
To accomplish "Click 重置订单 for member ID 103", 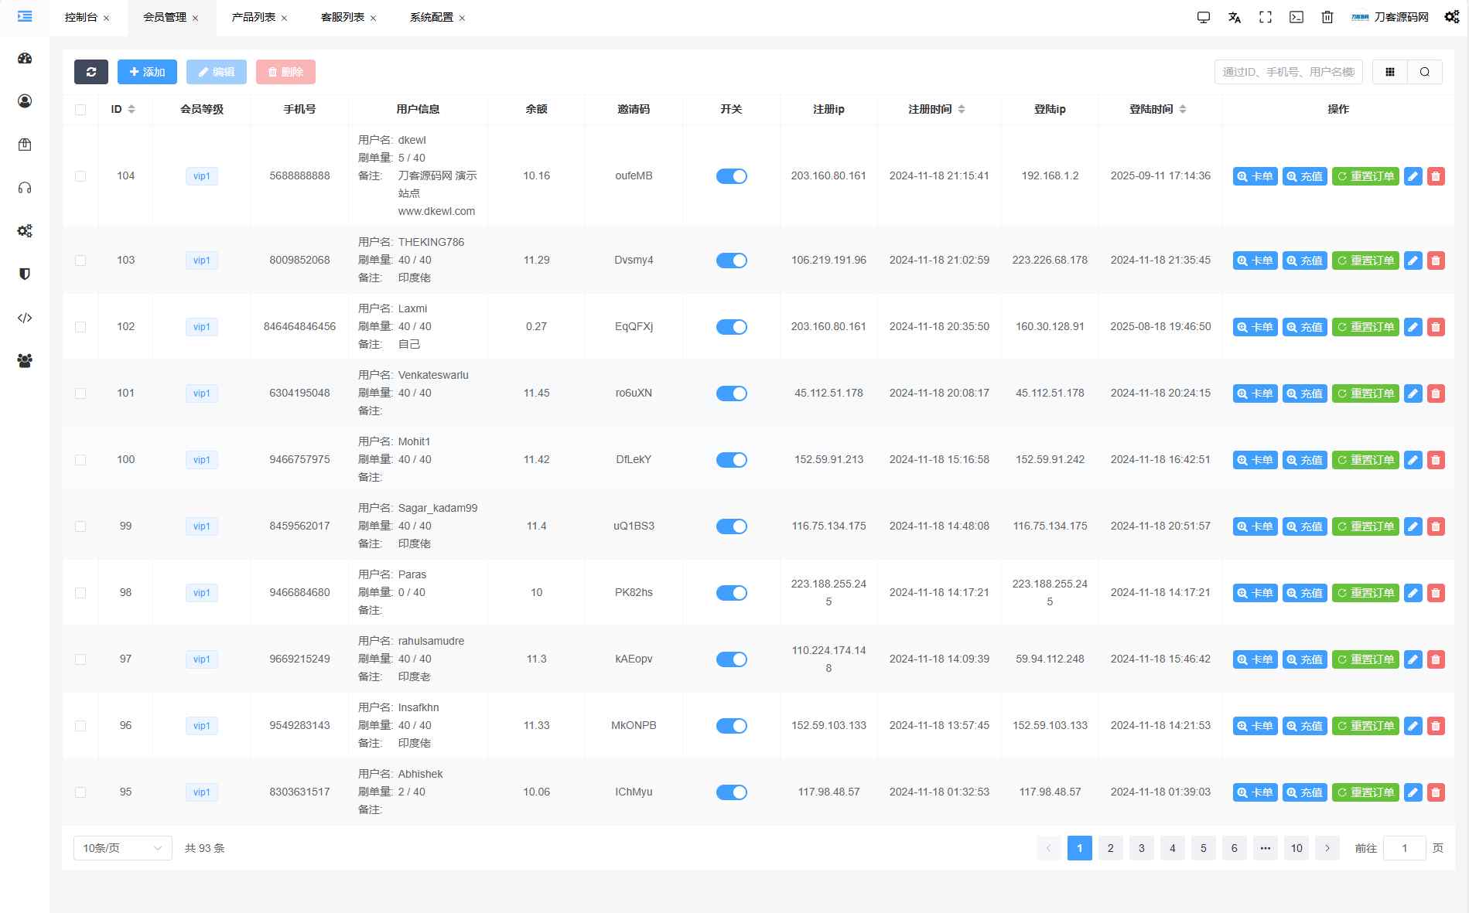I will (x=1365, y=261).
